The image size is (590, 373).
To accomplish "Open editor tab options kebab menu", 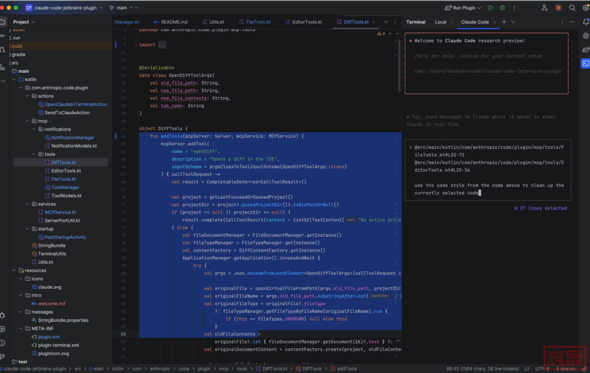I will click(x=395, y=22).
